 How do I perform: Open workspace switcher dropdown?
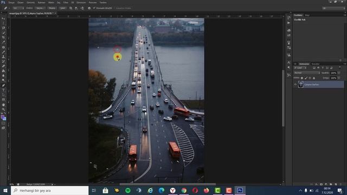tap(333, 8)
